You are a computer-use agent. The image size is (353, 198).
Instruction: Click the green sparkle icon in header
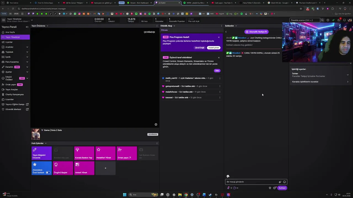333,20
